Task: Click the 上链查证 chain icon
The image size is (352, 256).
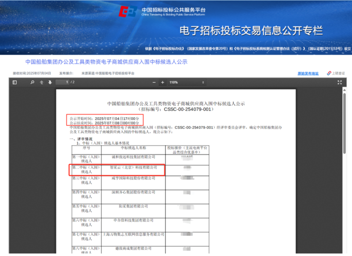Action: (x=329, y=73)
